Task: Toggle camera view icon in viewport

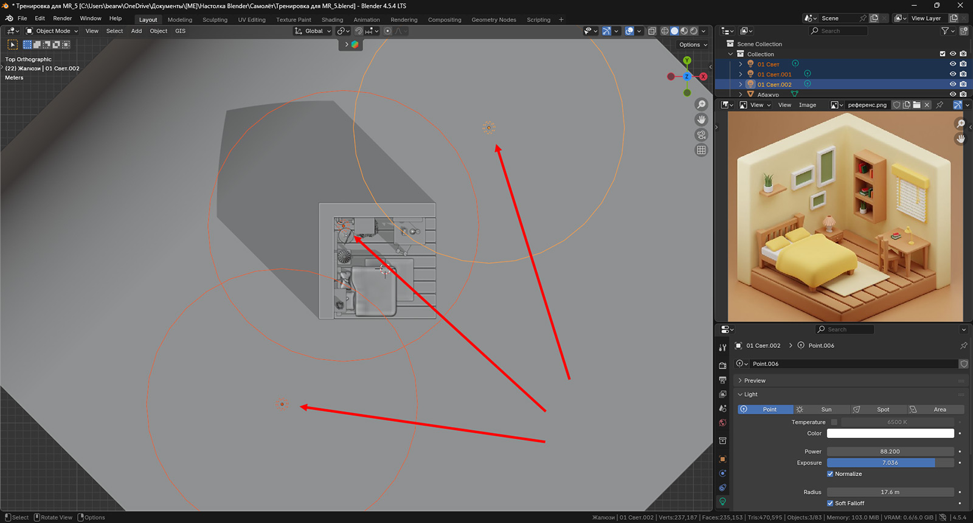Action: (x=701, y=135)
